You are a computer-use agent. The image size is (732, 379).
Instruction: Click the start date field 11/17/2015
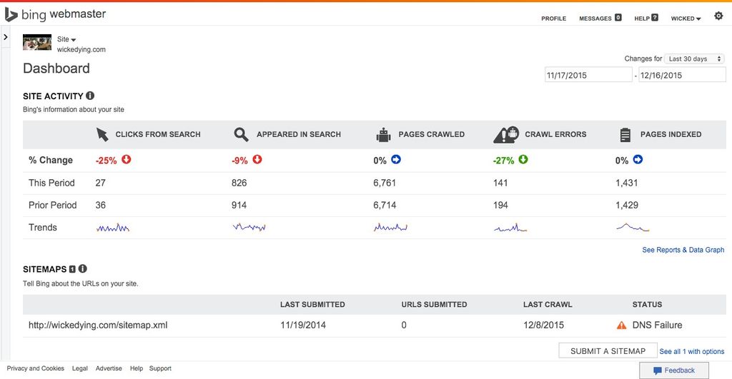click(588, 75)
